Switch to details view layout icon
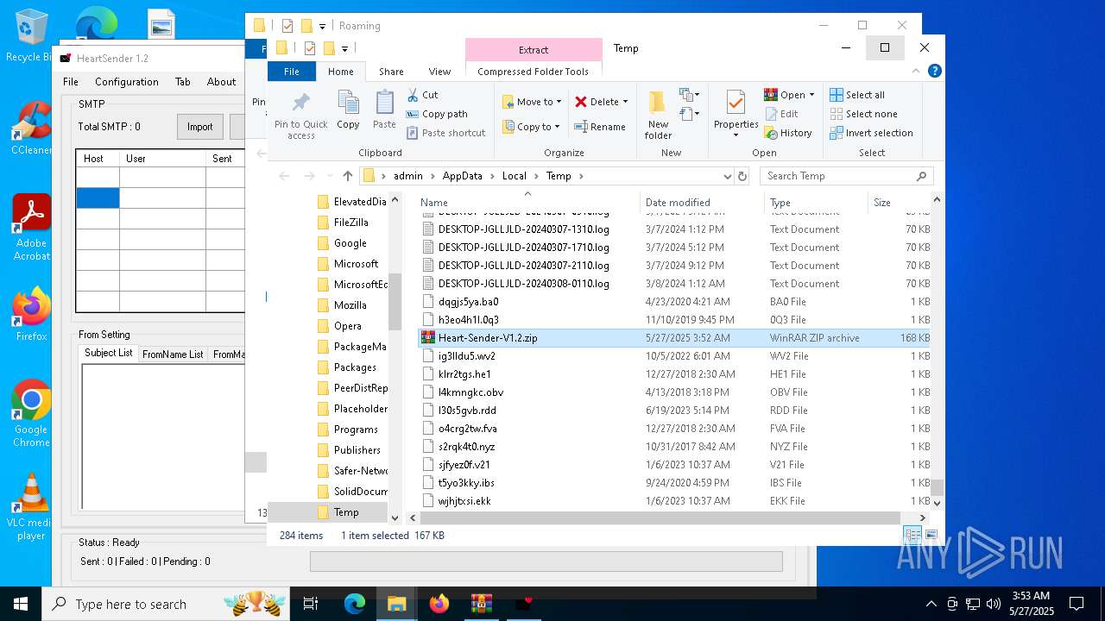This screenshot has height=621, width=1105. click(x=912, y=536)
